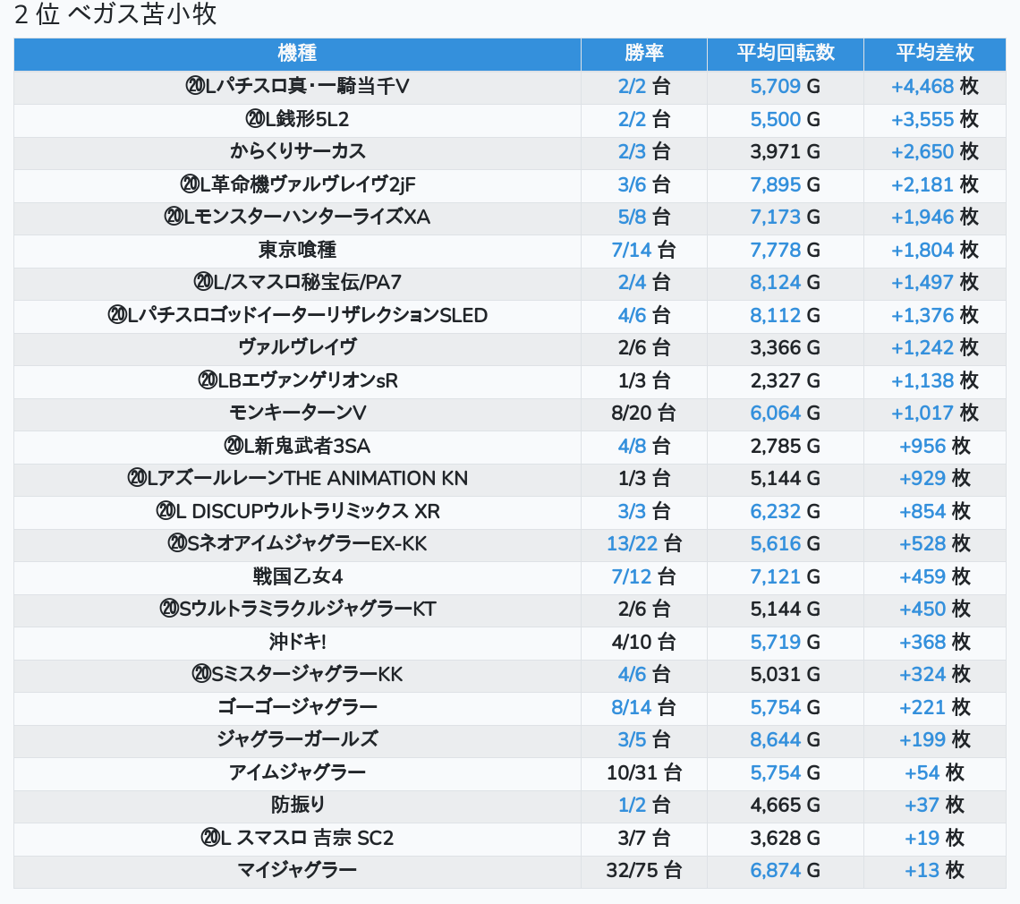Sort by the 勝率 column header
The image size is (1020, 904).
tap(643, 54)
